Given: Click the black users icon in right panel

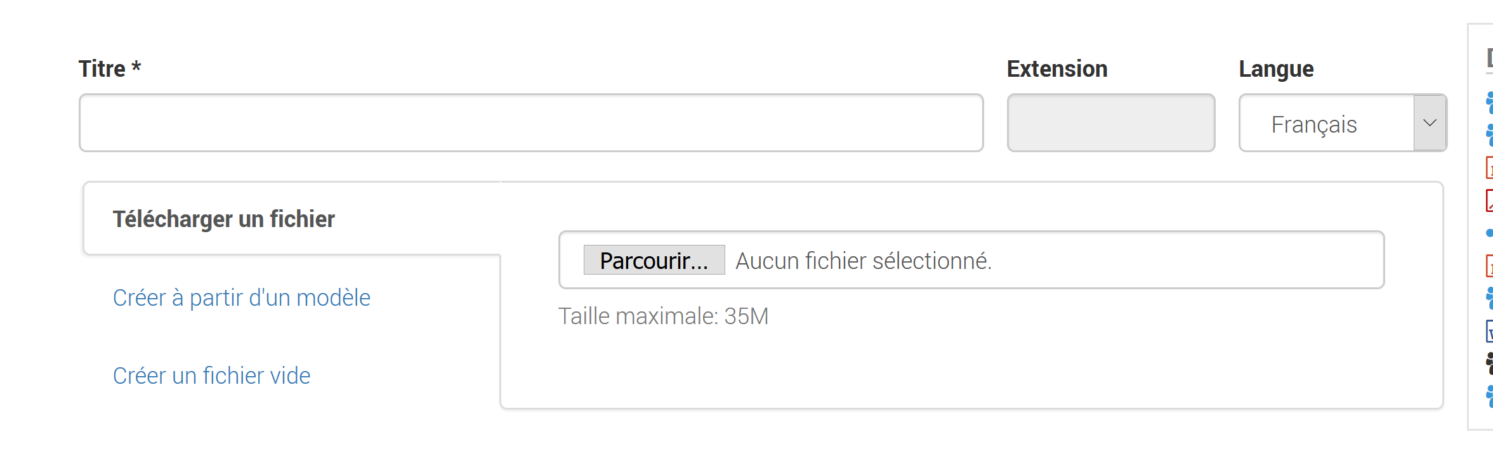Looking at the screenshot, I should [x=1489, y=363].
